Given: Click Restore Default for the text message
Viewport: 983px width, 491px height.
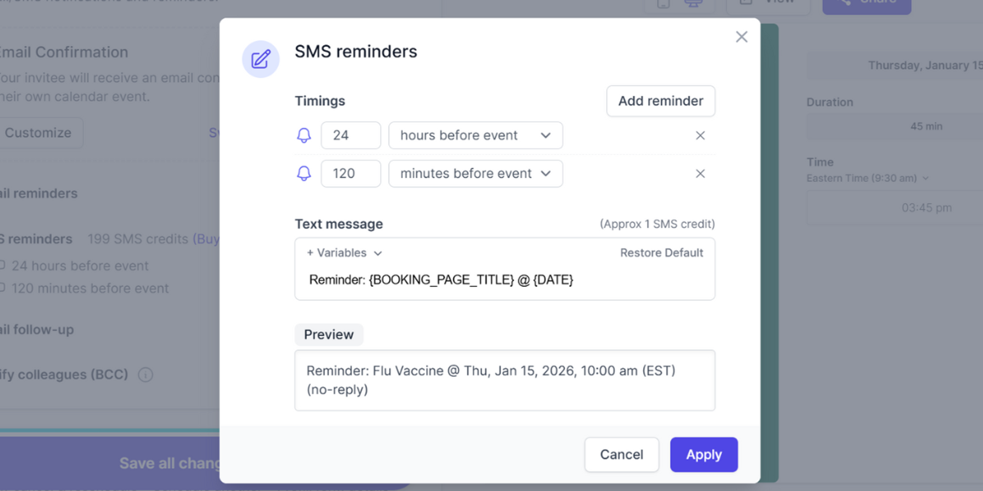Looking at the screenshot, I should (x=662, y=253).
